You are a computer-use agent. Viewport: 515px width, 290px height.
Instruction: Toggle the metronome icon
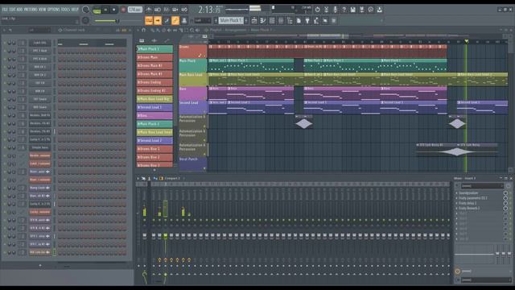[x=149, y=10]
